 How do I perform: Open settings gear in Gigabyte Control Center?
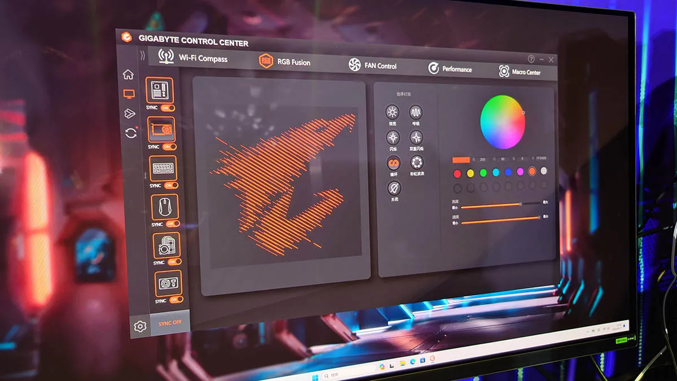[139, 326]
